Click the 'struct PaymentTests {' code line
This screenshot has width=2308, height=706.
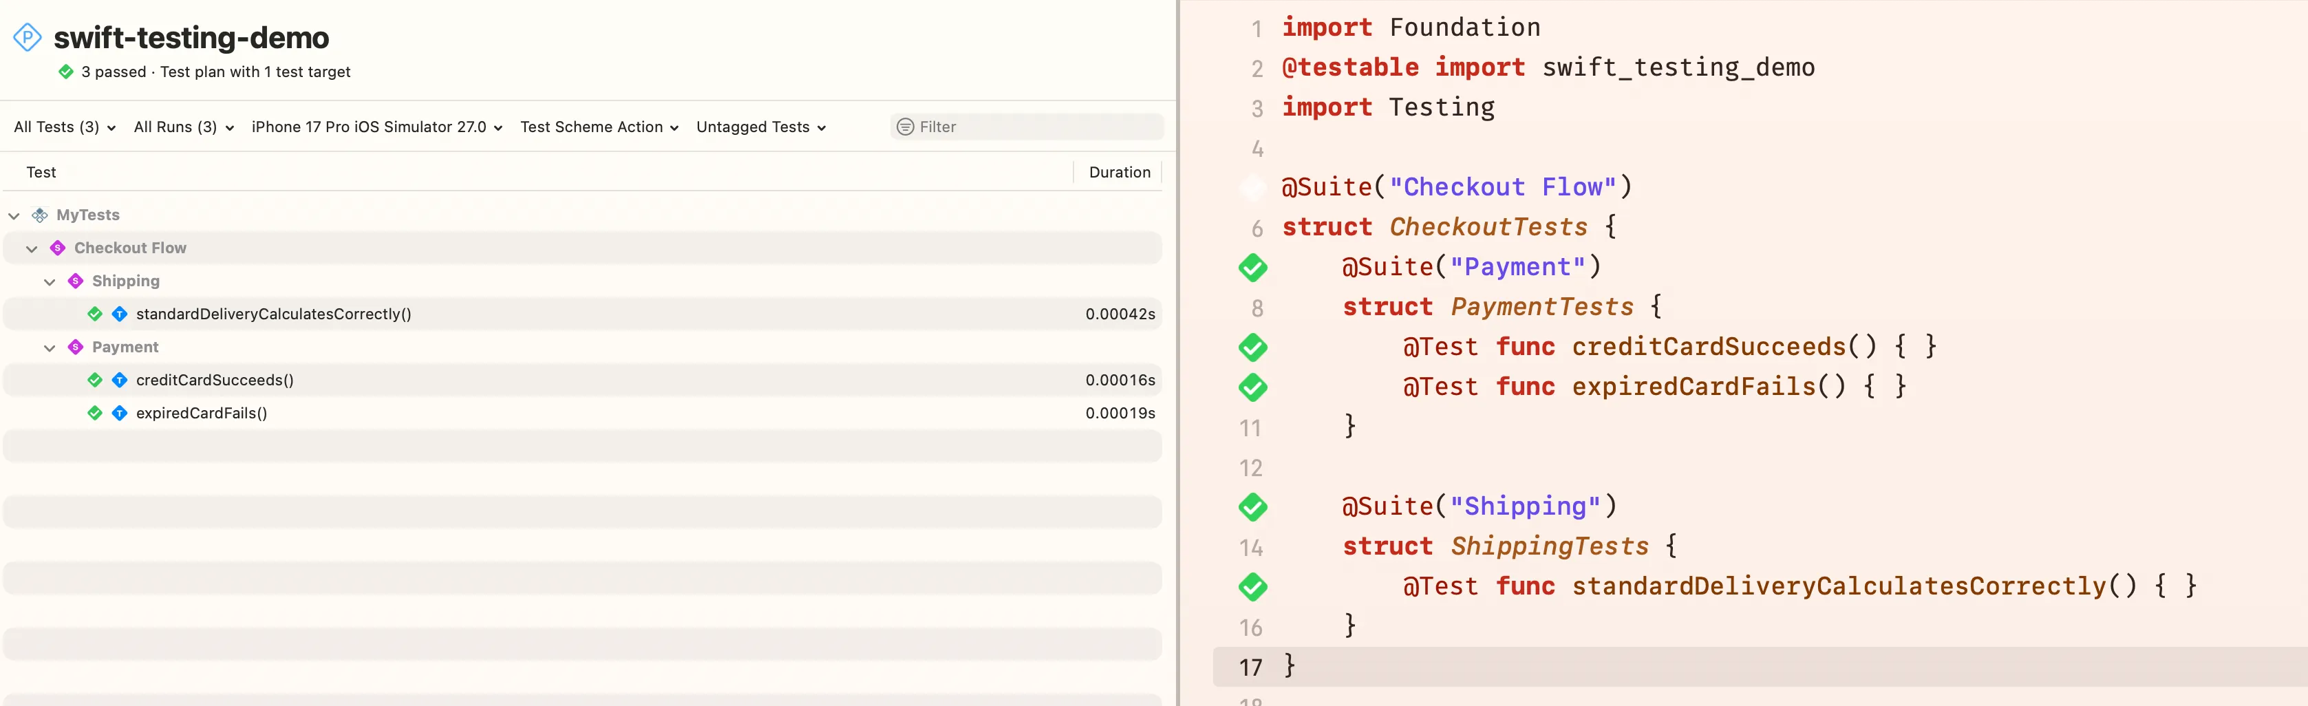(x=1502, y=308)
